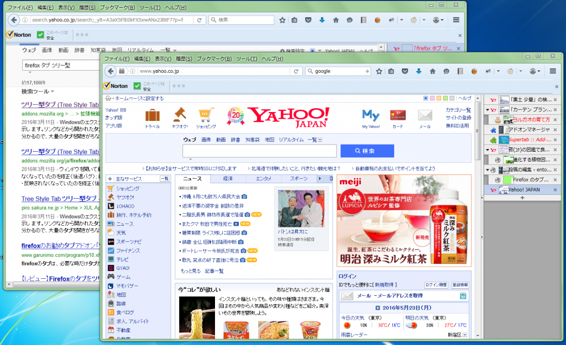Screen dimensions: 566x345
Task: Switch to the スポーツ news tab
Action: point(299,178)
